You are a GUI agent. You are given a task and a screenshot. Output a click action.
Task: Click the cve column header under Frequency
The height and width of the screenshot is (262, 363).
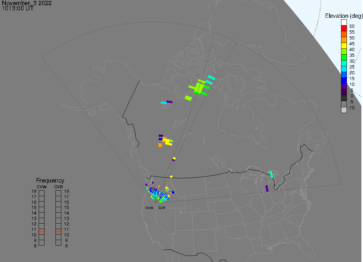(x=58, y=186)
